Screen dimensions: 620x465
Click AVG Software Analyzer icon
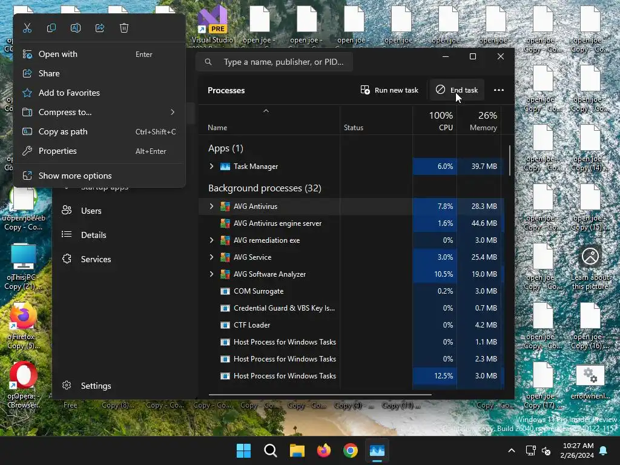[225, 274]
